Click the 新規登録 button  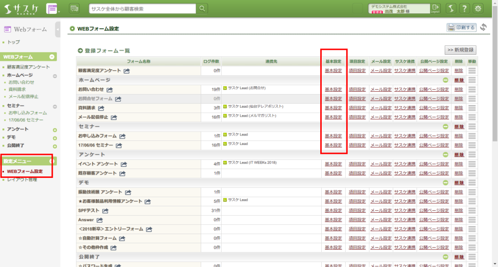[x=460, y=50]
